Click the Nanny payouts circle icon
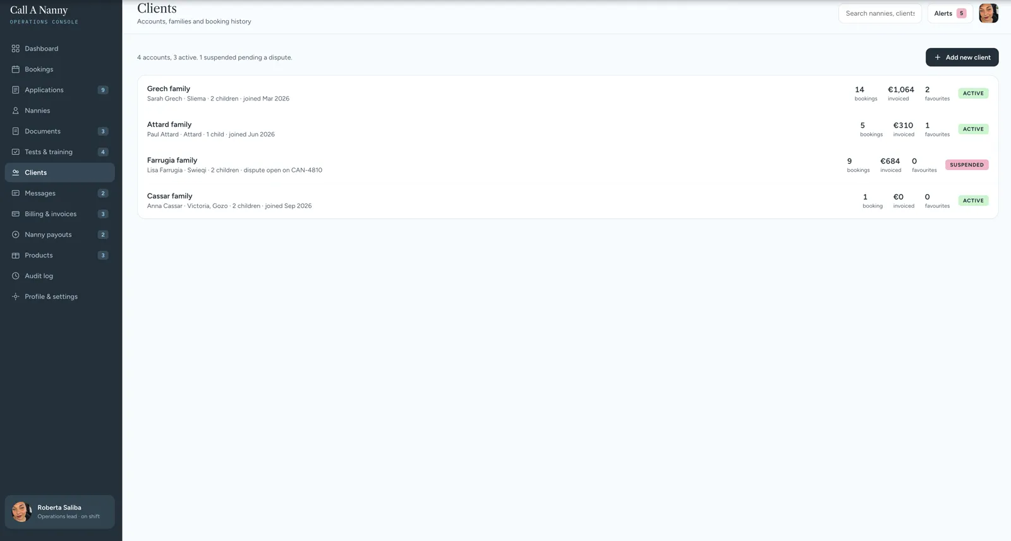Image resolution: width=1011 pixels, height=541 pixels. coord(16,234)
